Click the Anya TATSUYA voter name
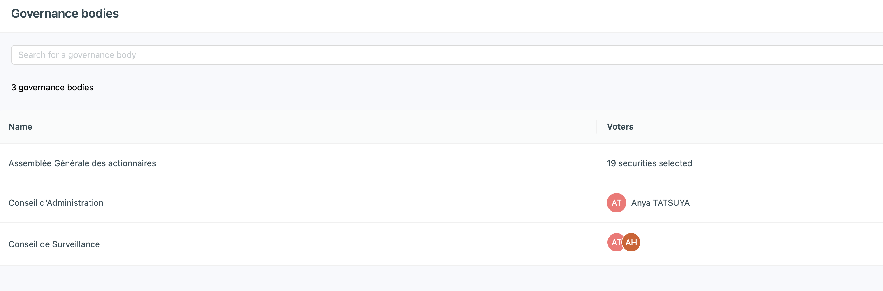The height and width of the screenshot is (291, 883). 660,203
